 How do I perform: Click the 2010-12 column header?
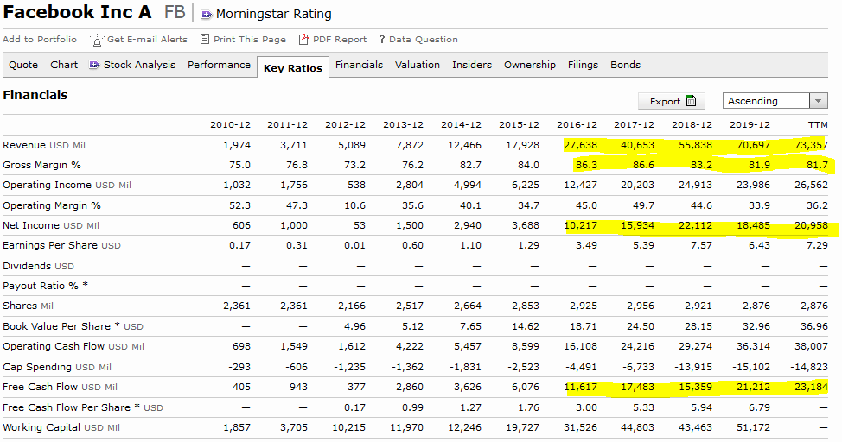[230, 125]
